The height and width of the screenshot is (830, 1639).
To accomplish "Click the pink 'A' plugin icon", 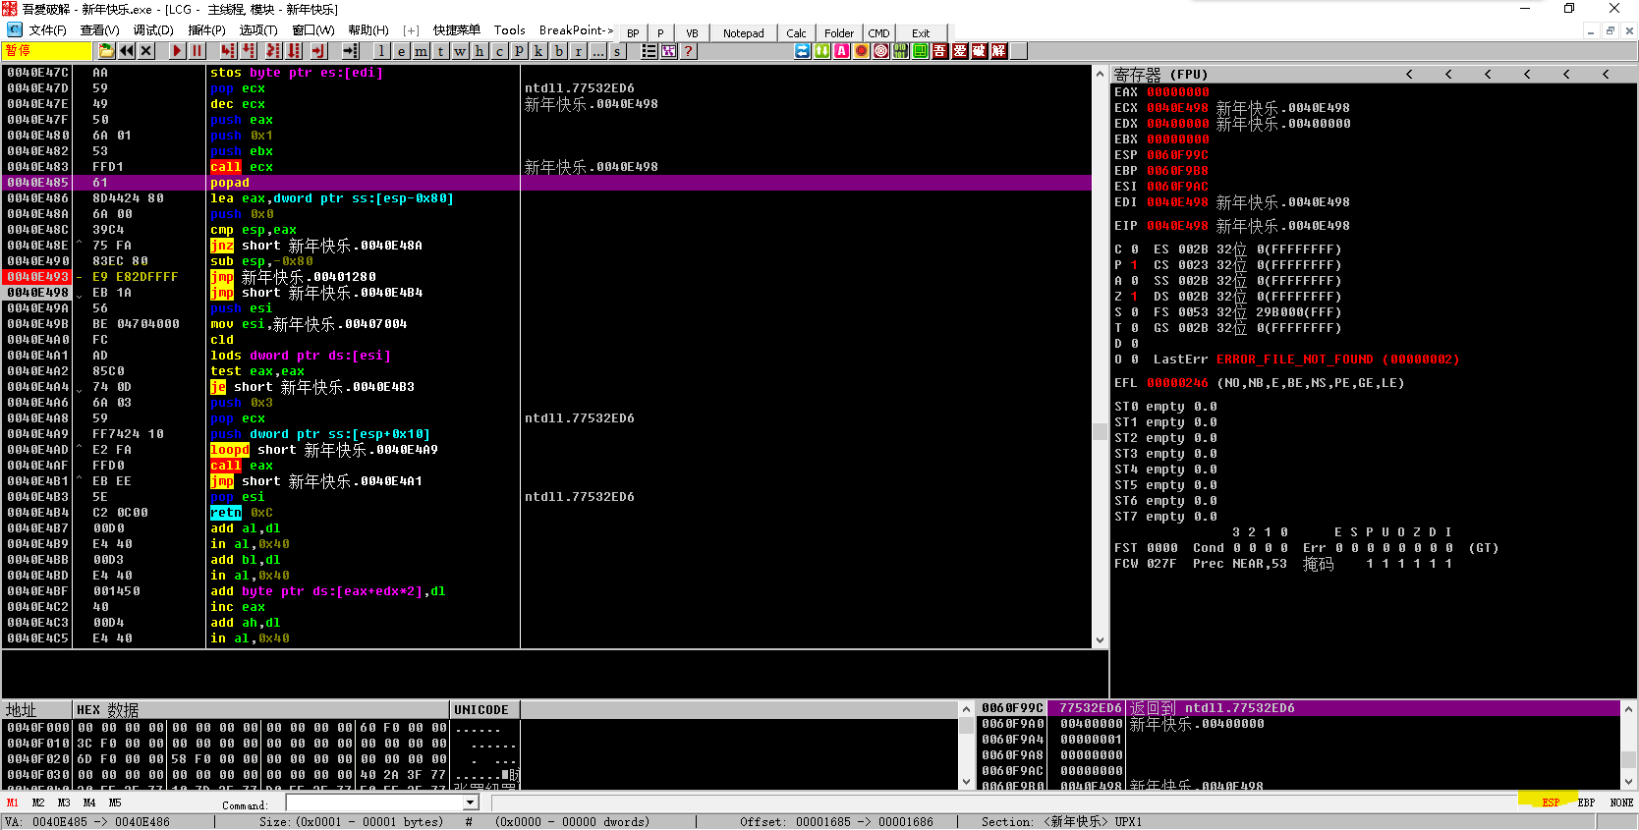I will coord(842,51).
